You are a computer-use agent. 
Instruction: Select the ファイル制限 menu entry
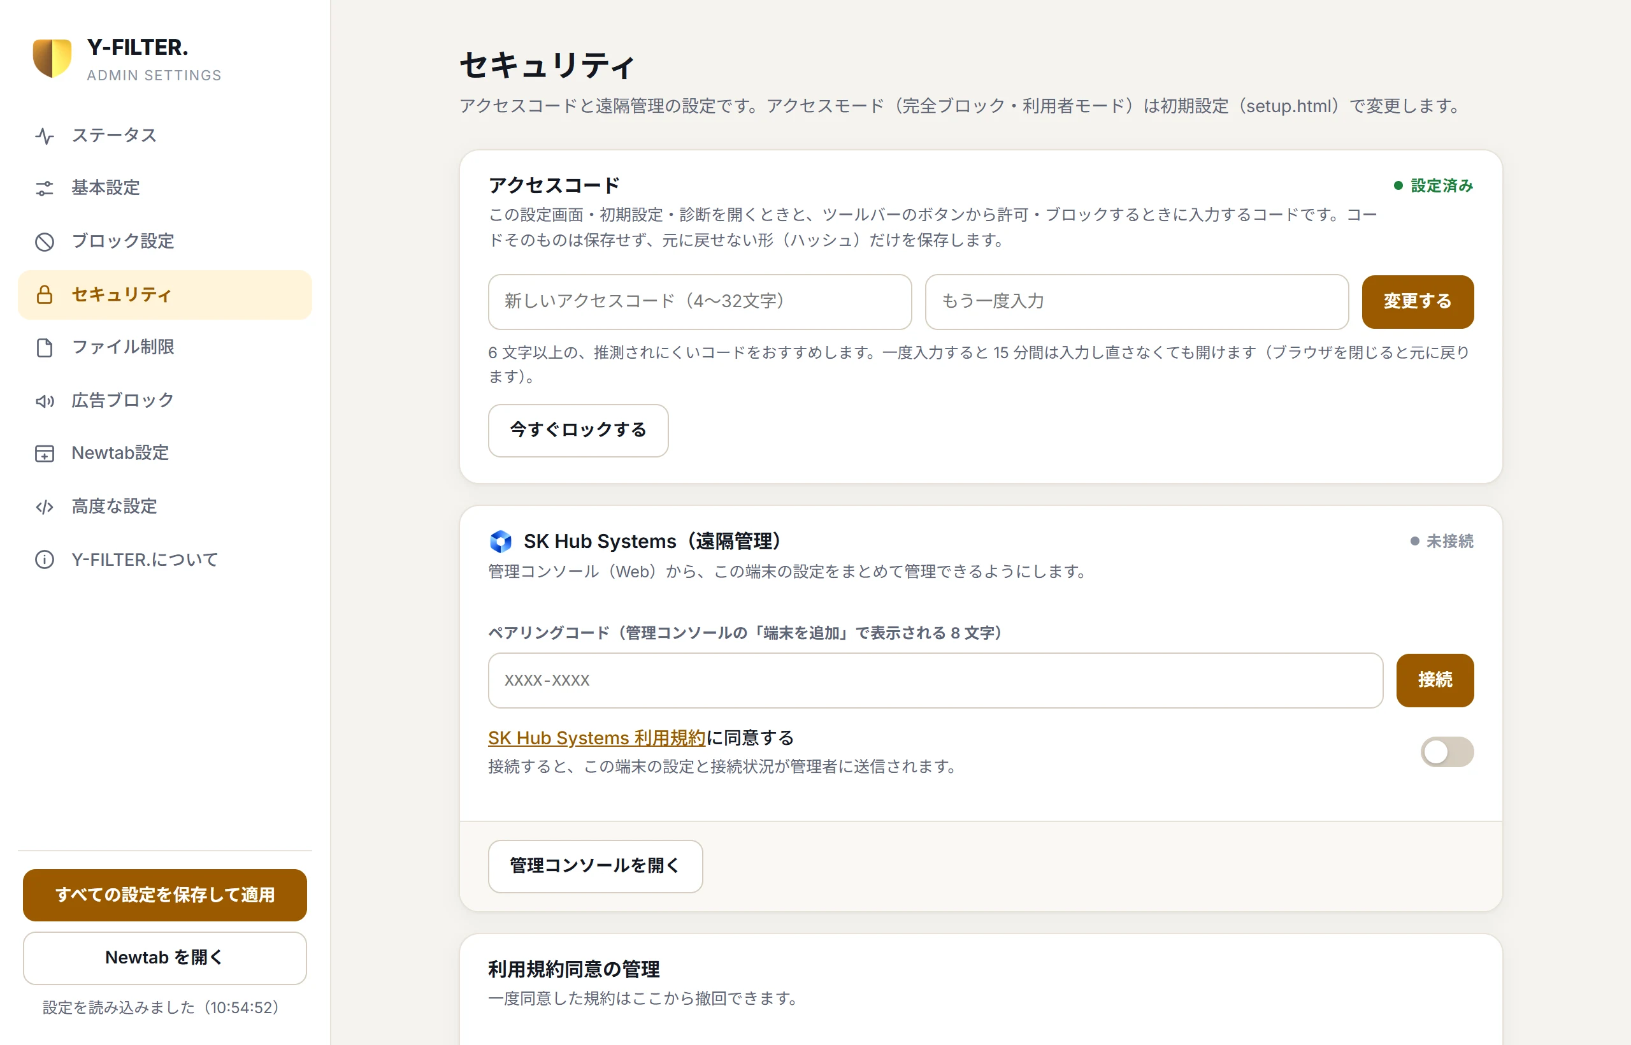tap(165, 347)
